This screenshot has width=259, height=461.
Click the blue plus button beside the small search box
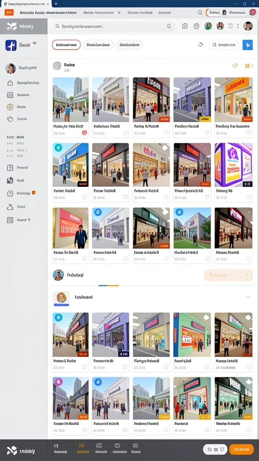click(248, 45)
